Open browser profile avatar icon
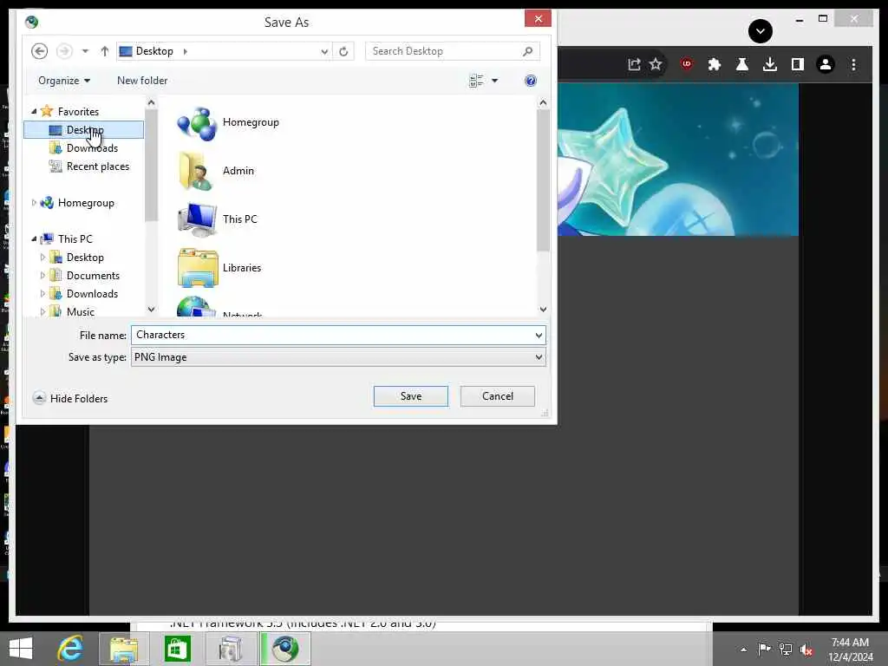Image resolution: width=888 pixels, height=666 pixels. tap(826, 64)
